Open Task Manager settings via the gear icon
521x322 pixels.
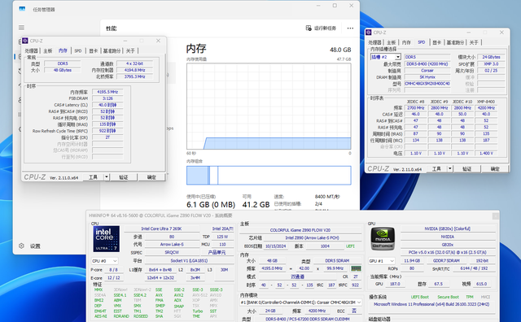(22, 246)
